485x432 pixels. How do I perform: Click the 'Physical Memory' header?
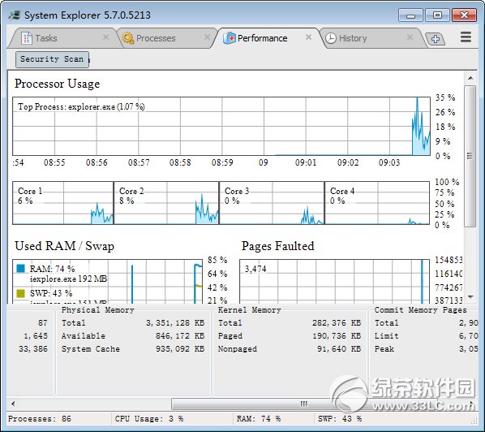(98, 310)
